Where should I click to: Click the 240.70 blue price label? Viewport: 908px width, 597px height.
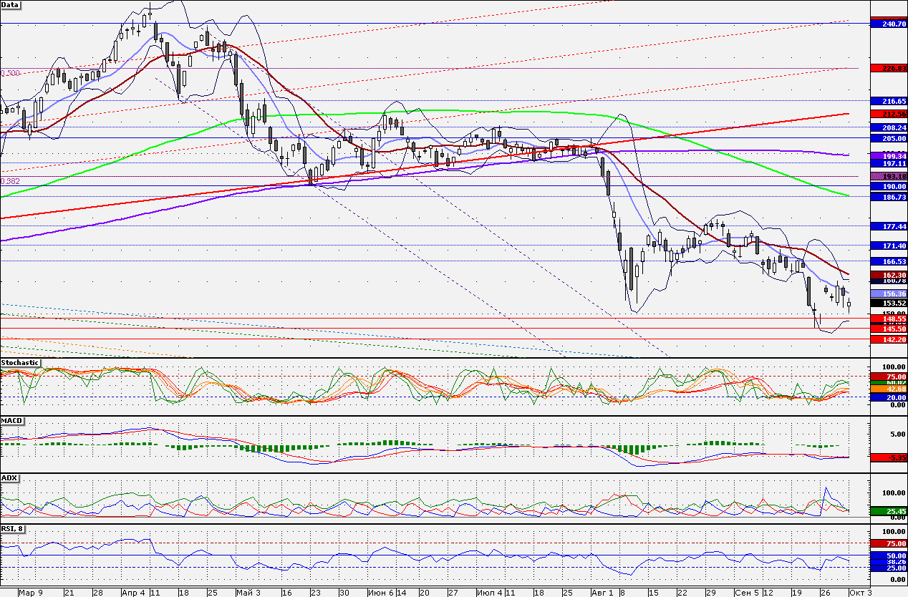[x=887, y=24]
